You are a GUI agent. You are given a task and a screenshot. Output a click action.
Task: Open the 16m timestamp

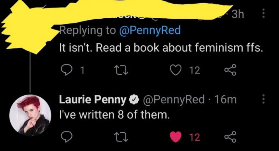click(226, 100)
